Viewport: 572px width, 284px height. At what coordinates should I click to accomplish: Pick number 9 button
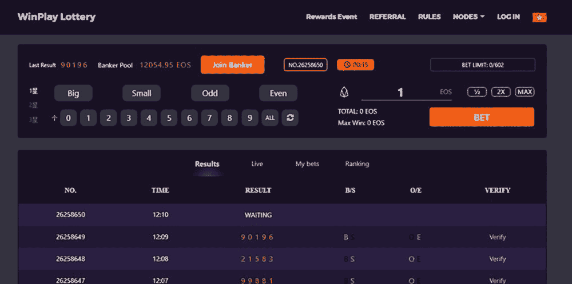250,118
